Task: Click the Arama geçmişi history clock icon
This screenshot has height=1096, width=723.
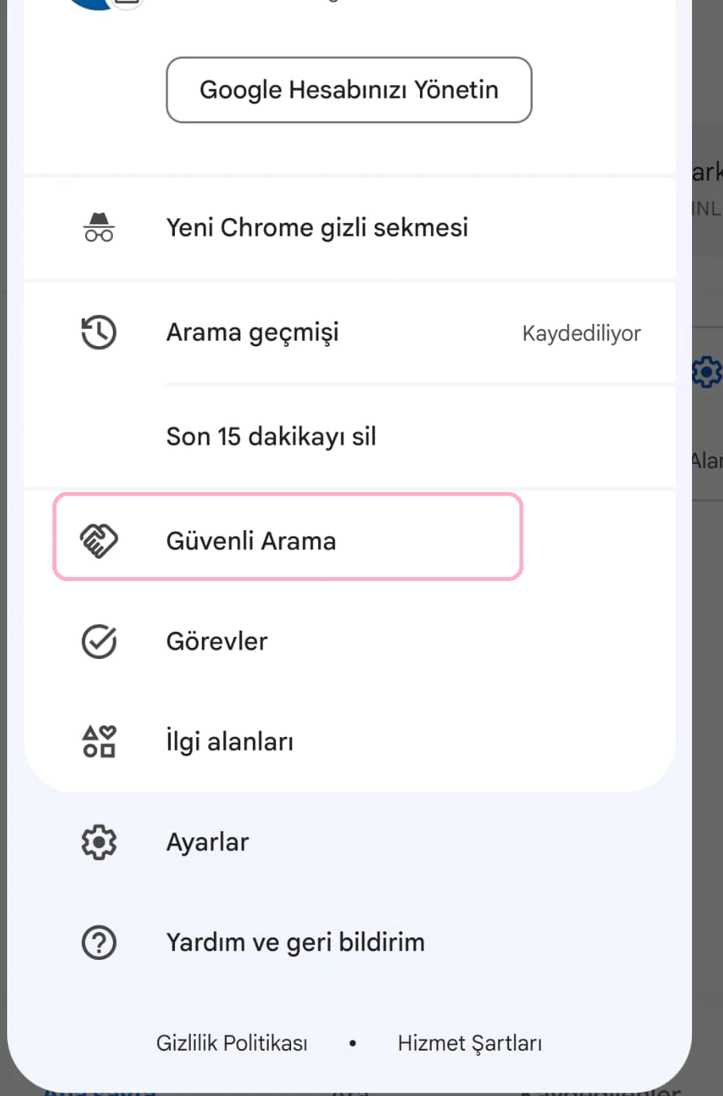Action: point(99,332)
